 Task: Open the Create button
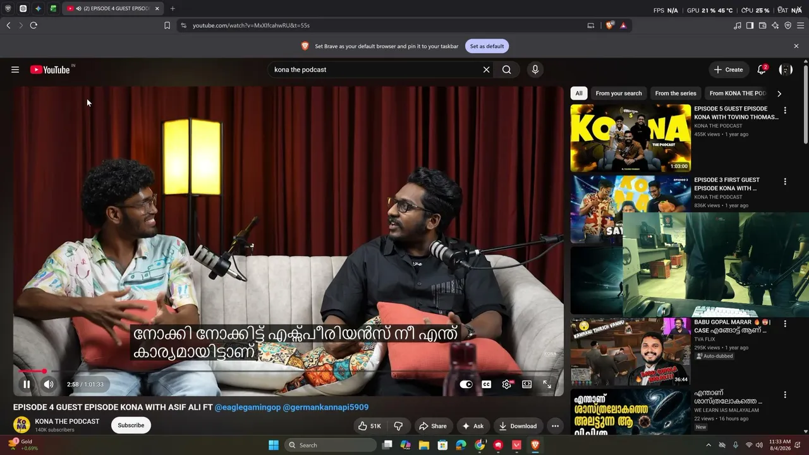(x=729, y=70)
